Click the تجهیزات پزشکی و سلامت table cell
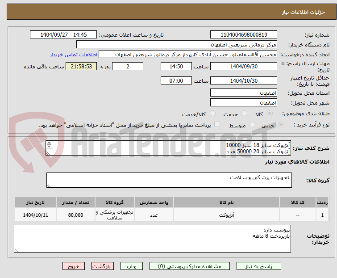Image resolution: width=337 pixels, height=278 pixels. point(115,215)
